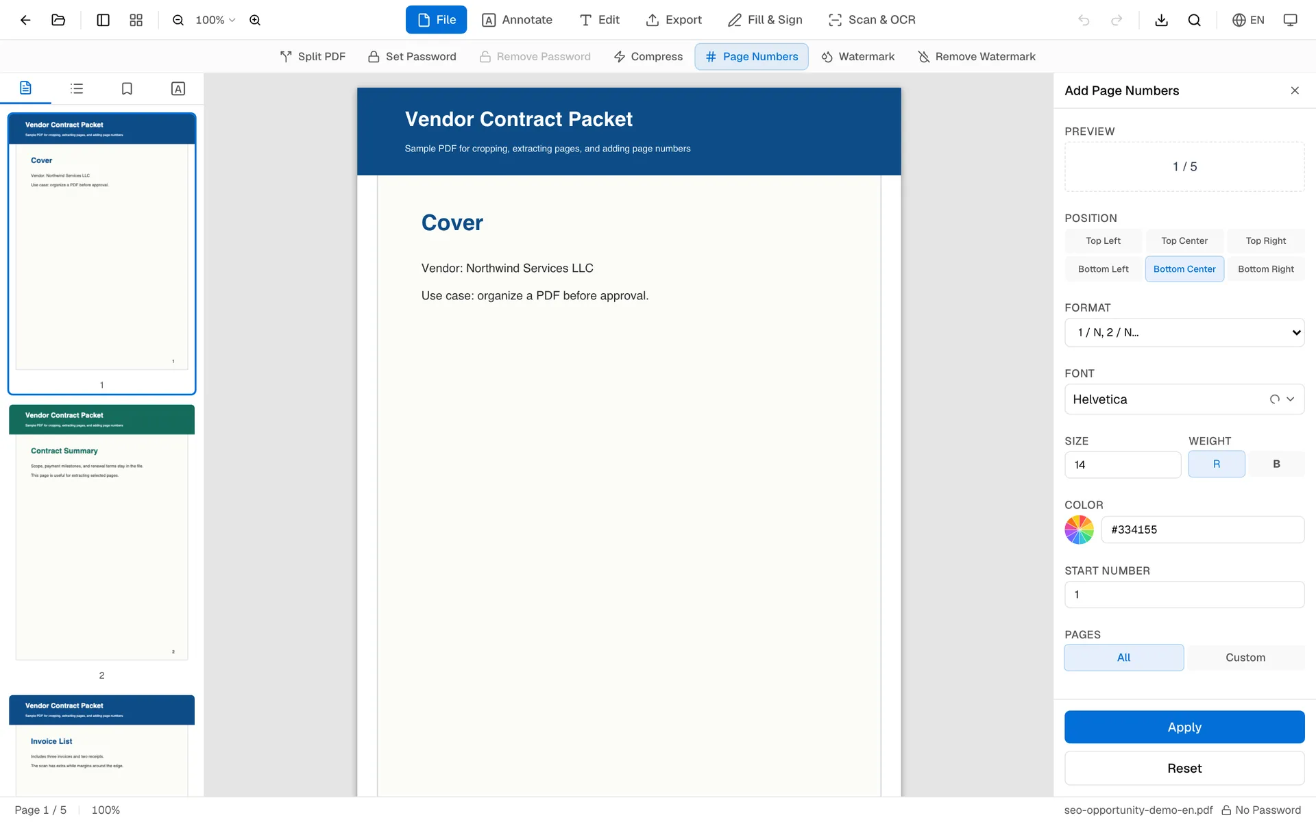This screenshot has height=822, width=1316.
Task: Click the zoom in magnifier icon
Action: (255, 20)
